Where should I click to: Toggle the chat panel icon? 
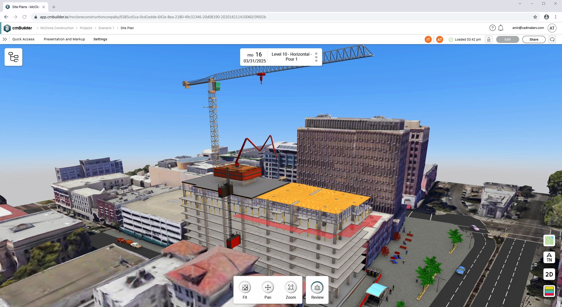click(x=552, y=39)
